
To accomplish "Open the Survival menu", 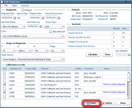I will (25, 6).
